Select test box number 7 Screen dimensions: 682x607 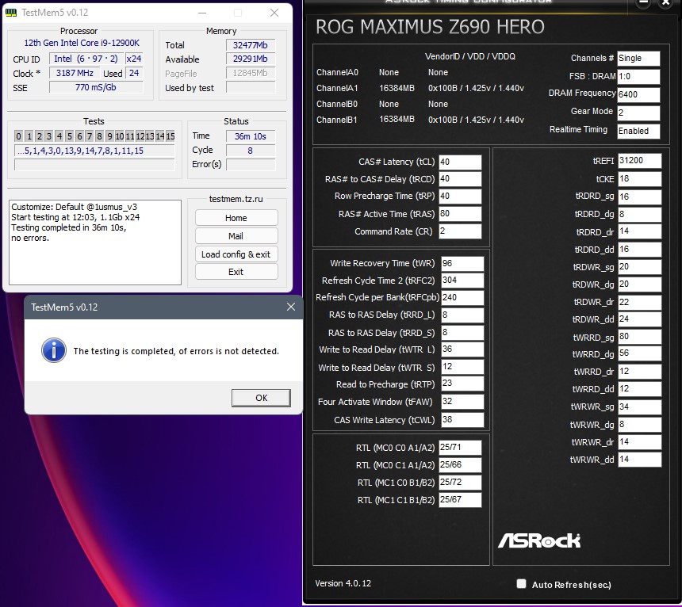[89, 136]
